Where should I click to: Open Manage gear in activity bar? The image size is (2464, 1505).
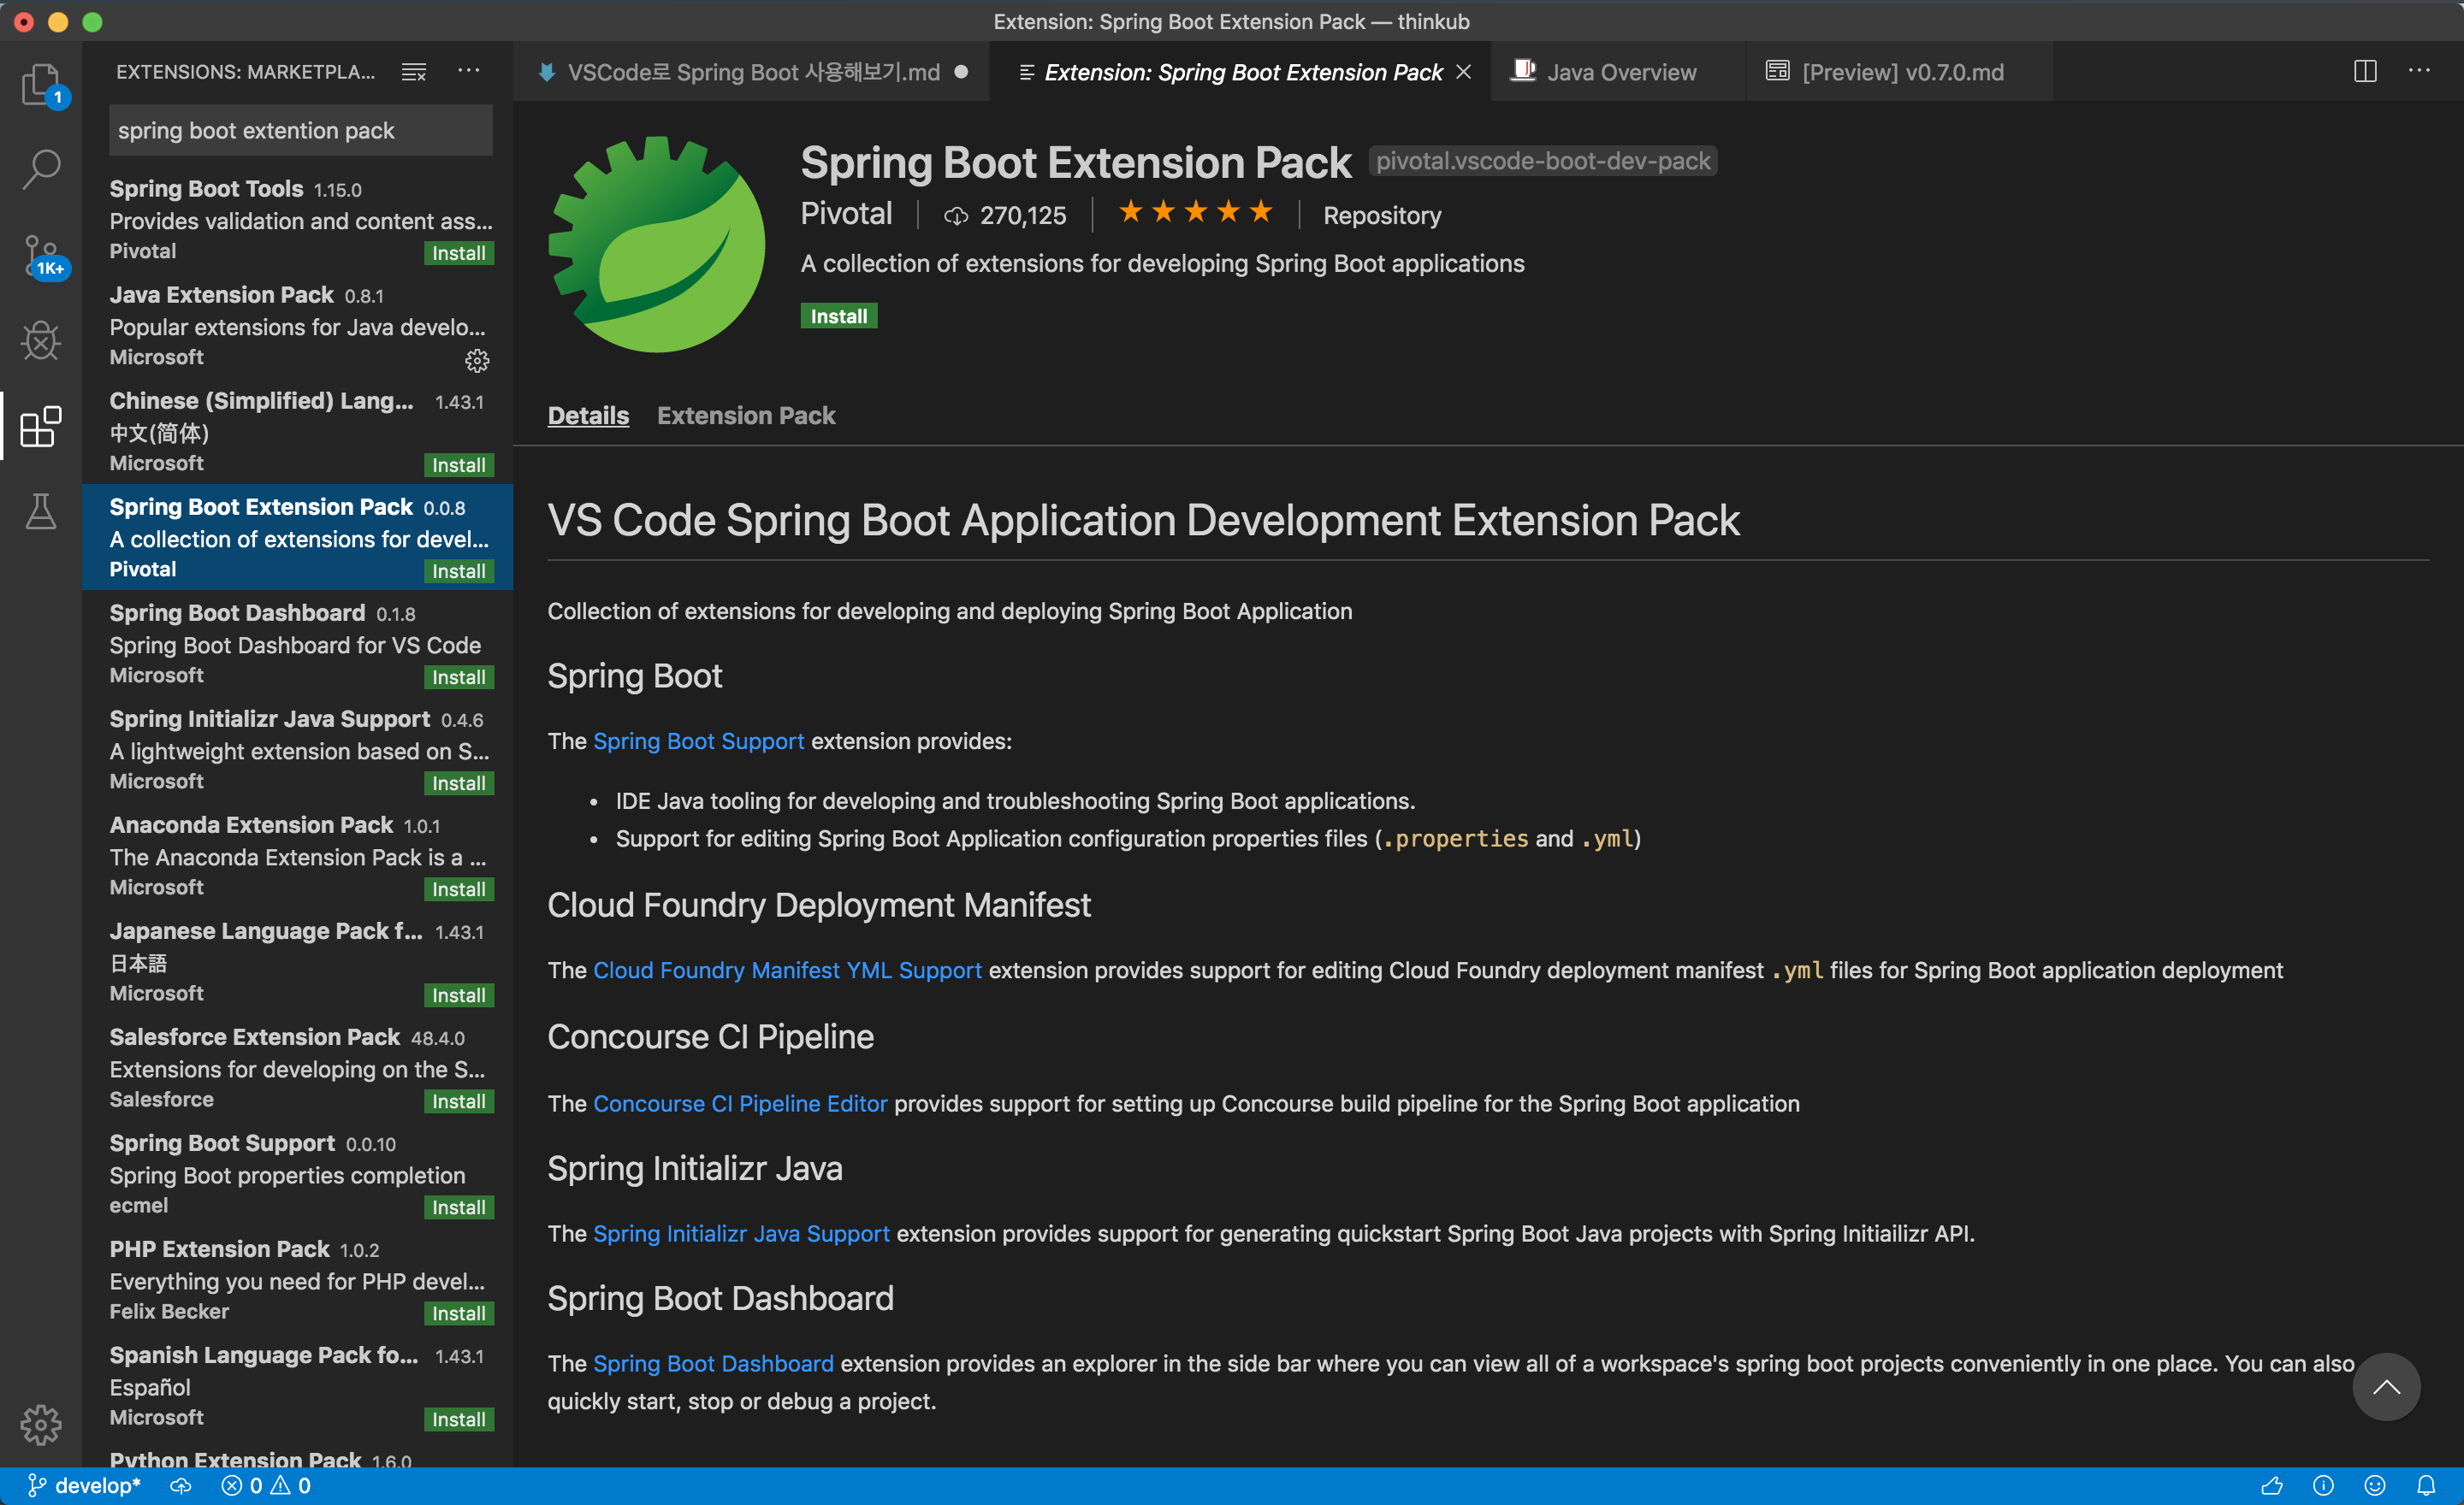41,1424
